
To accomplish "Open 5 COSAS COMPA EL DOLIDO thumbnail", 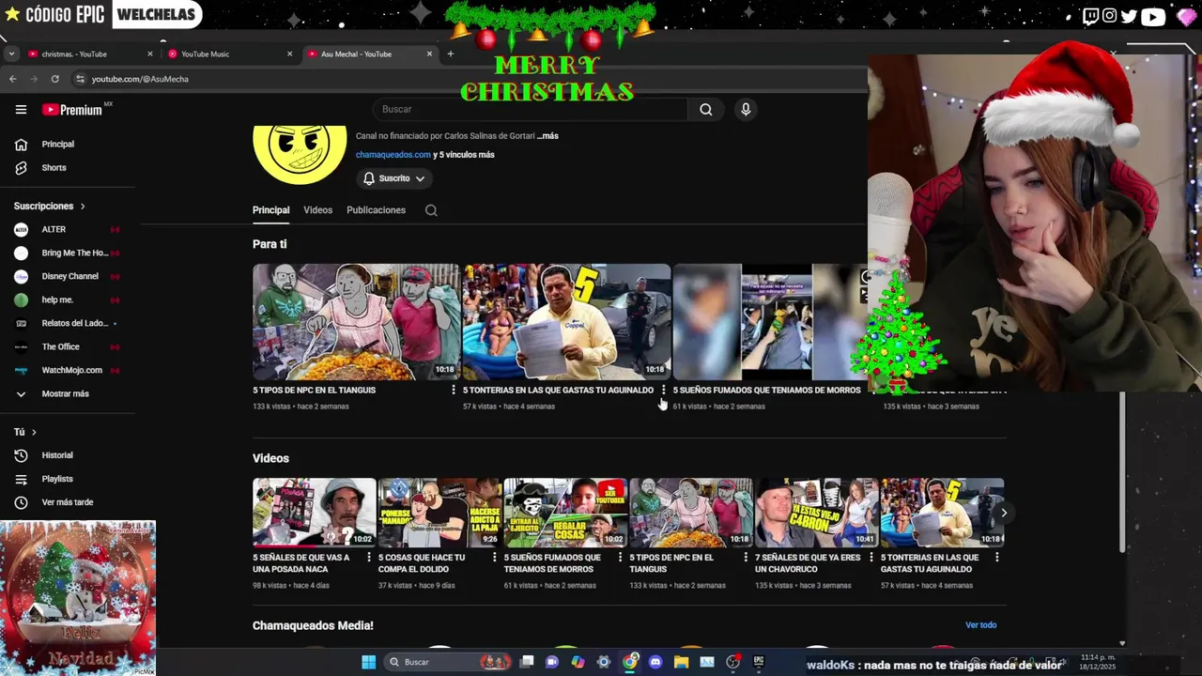I will click(x=439, y=513).
